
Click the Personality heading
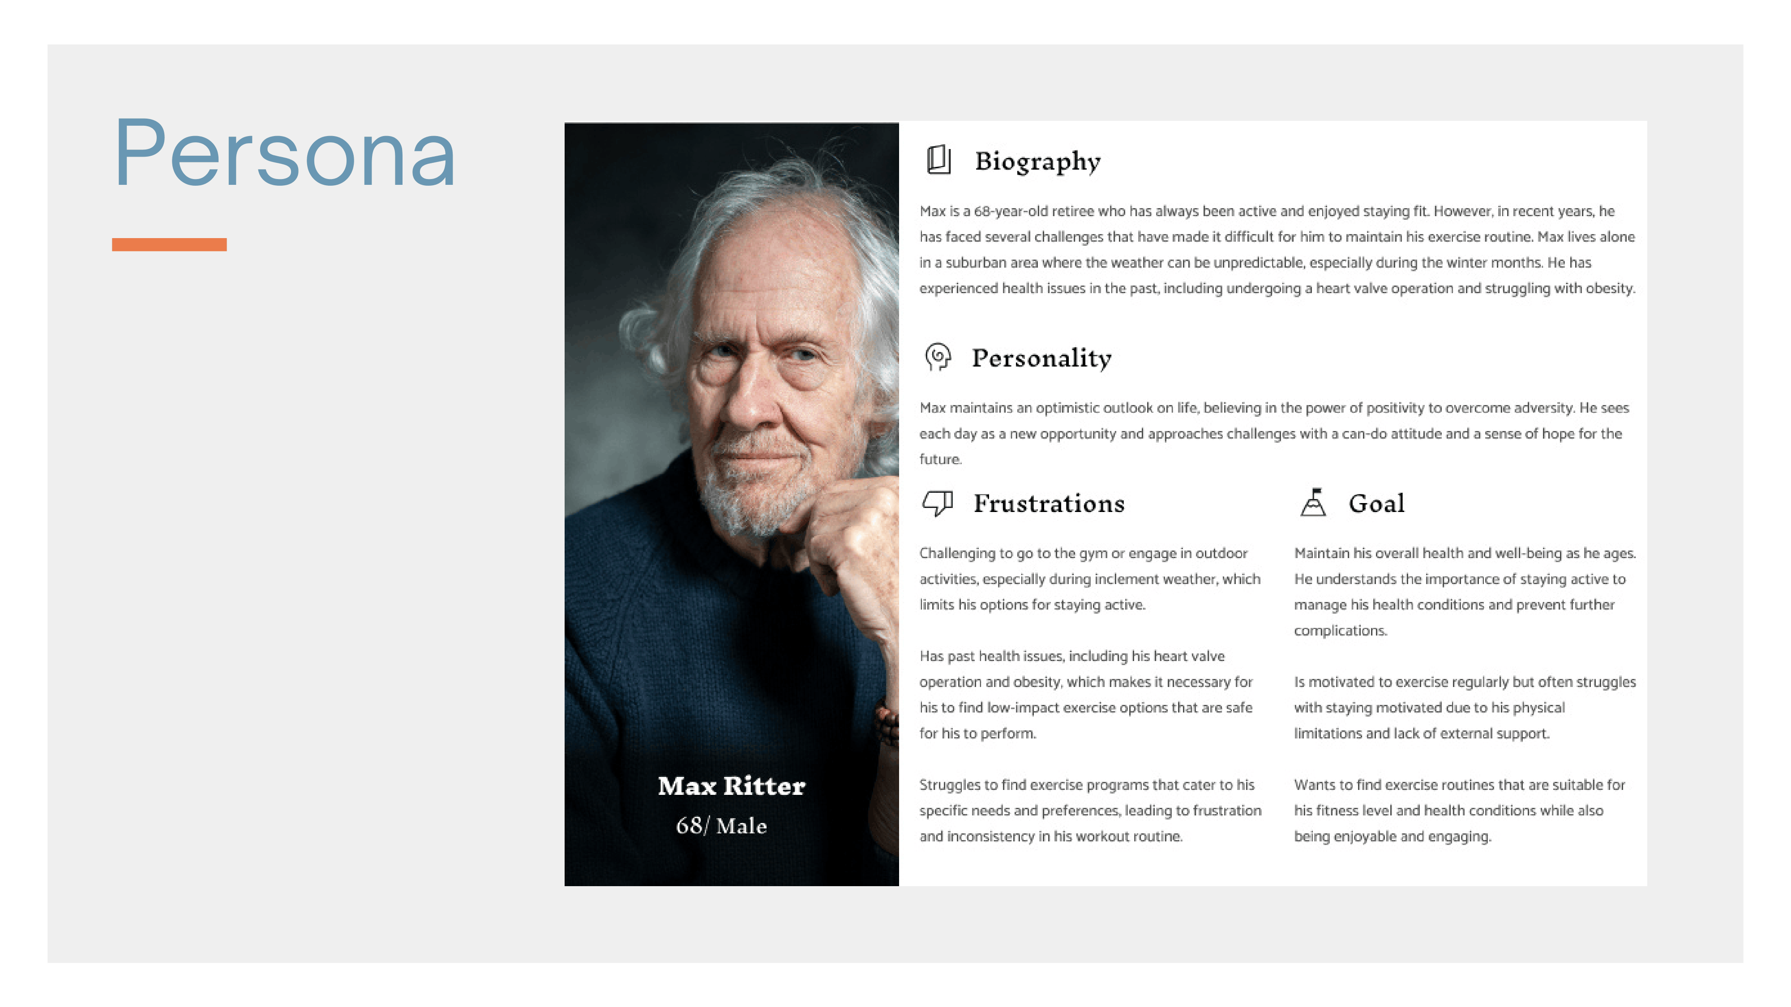pyautogui.click(x=1041, y=358)
